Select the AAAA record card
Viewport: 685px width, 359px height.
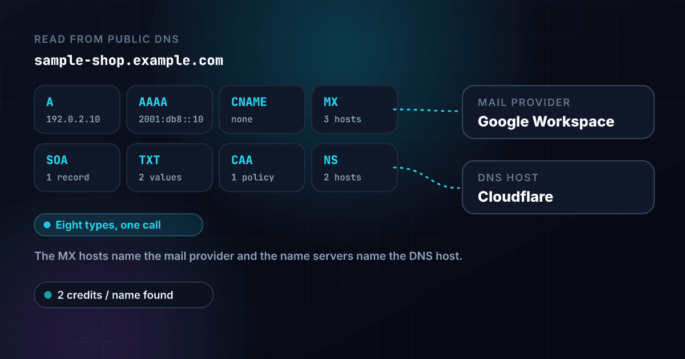(170, 109)
